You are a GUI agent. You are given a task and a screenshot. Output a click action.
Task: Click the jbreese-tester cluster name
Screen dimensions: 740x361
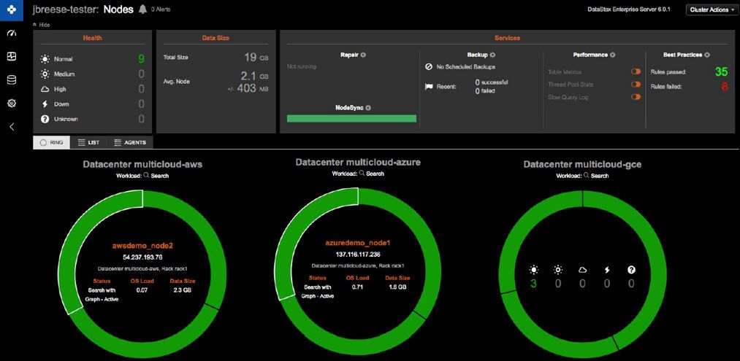[65, 9]
